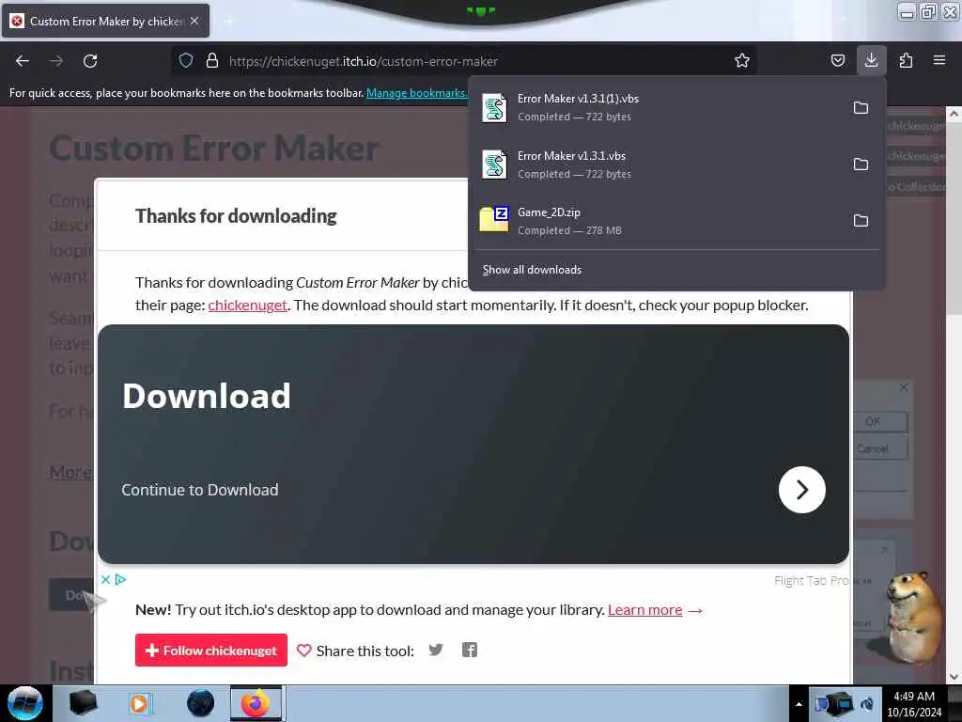Open the globe browser taskbar icon
Viewport: 962px width, 722px height.
pos(201,703)
